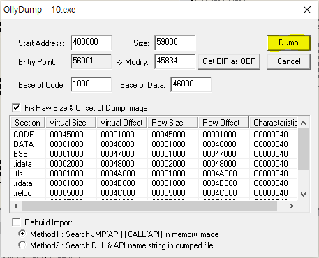This screenshot has width=319, height=258.
Task: Select the .rdata section row
Action: coord(154,183)
